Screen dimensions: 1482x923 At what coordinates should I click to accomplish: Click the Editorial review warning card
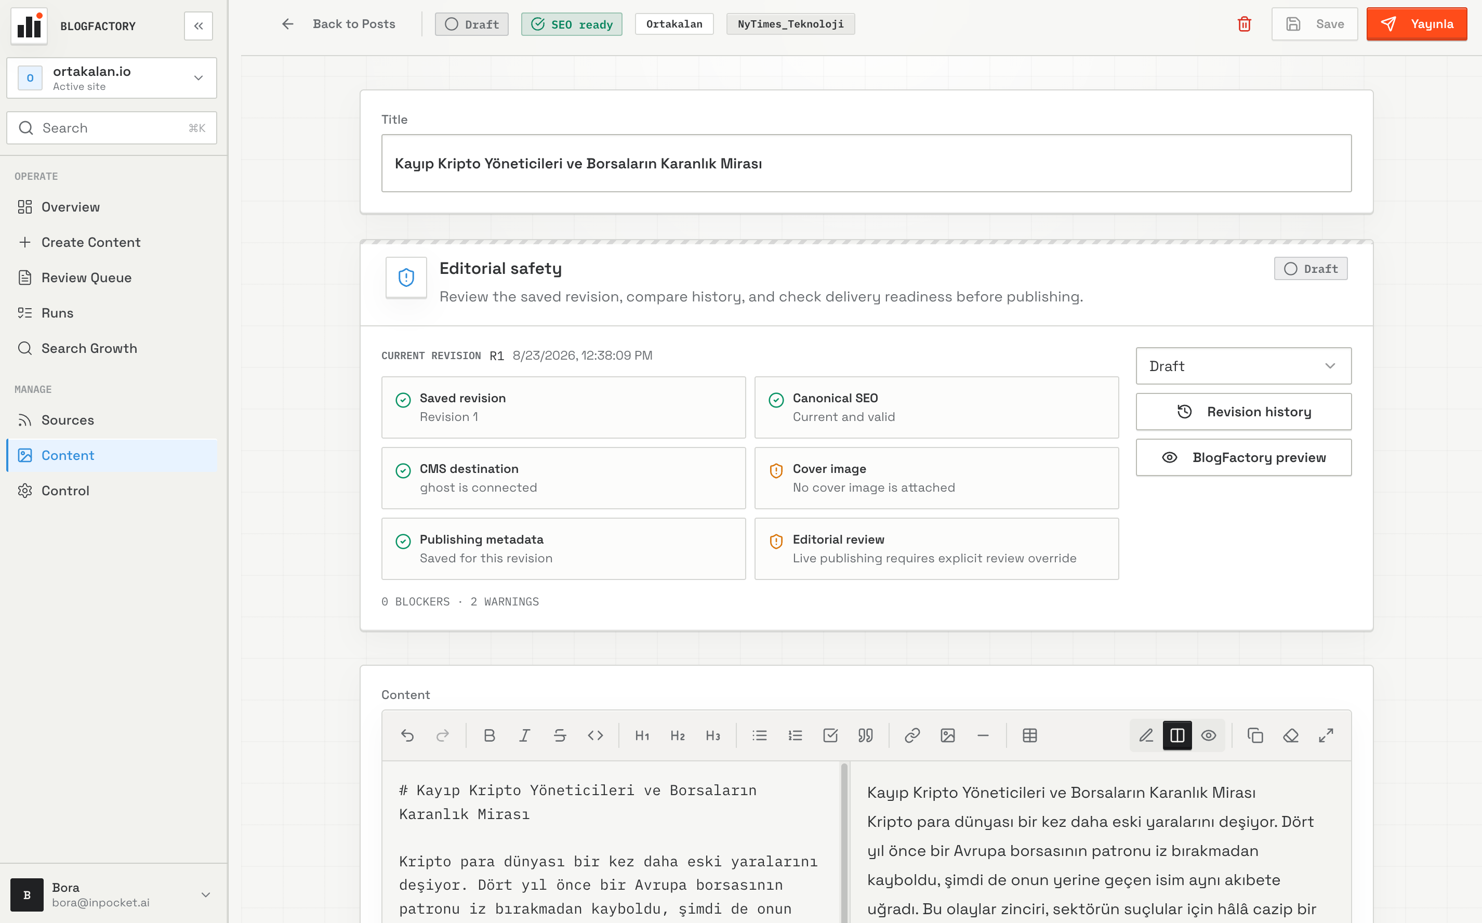click(936, 549)
